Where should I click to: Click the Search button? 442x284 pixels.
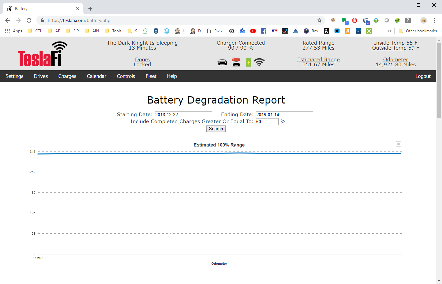(x=216, y=129)
